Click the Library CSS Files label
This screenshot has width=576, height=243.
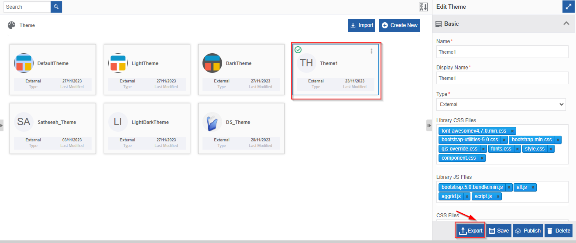point(456,120)
